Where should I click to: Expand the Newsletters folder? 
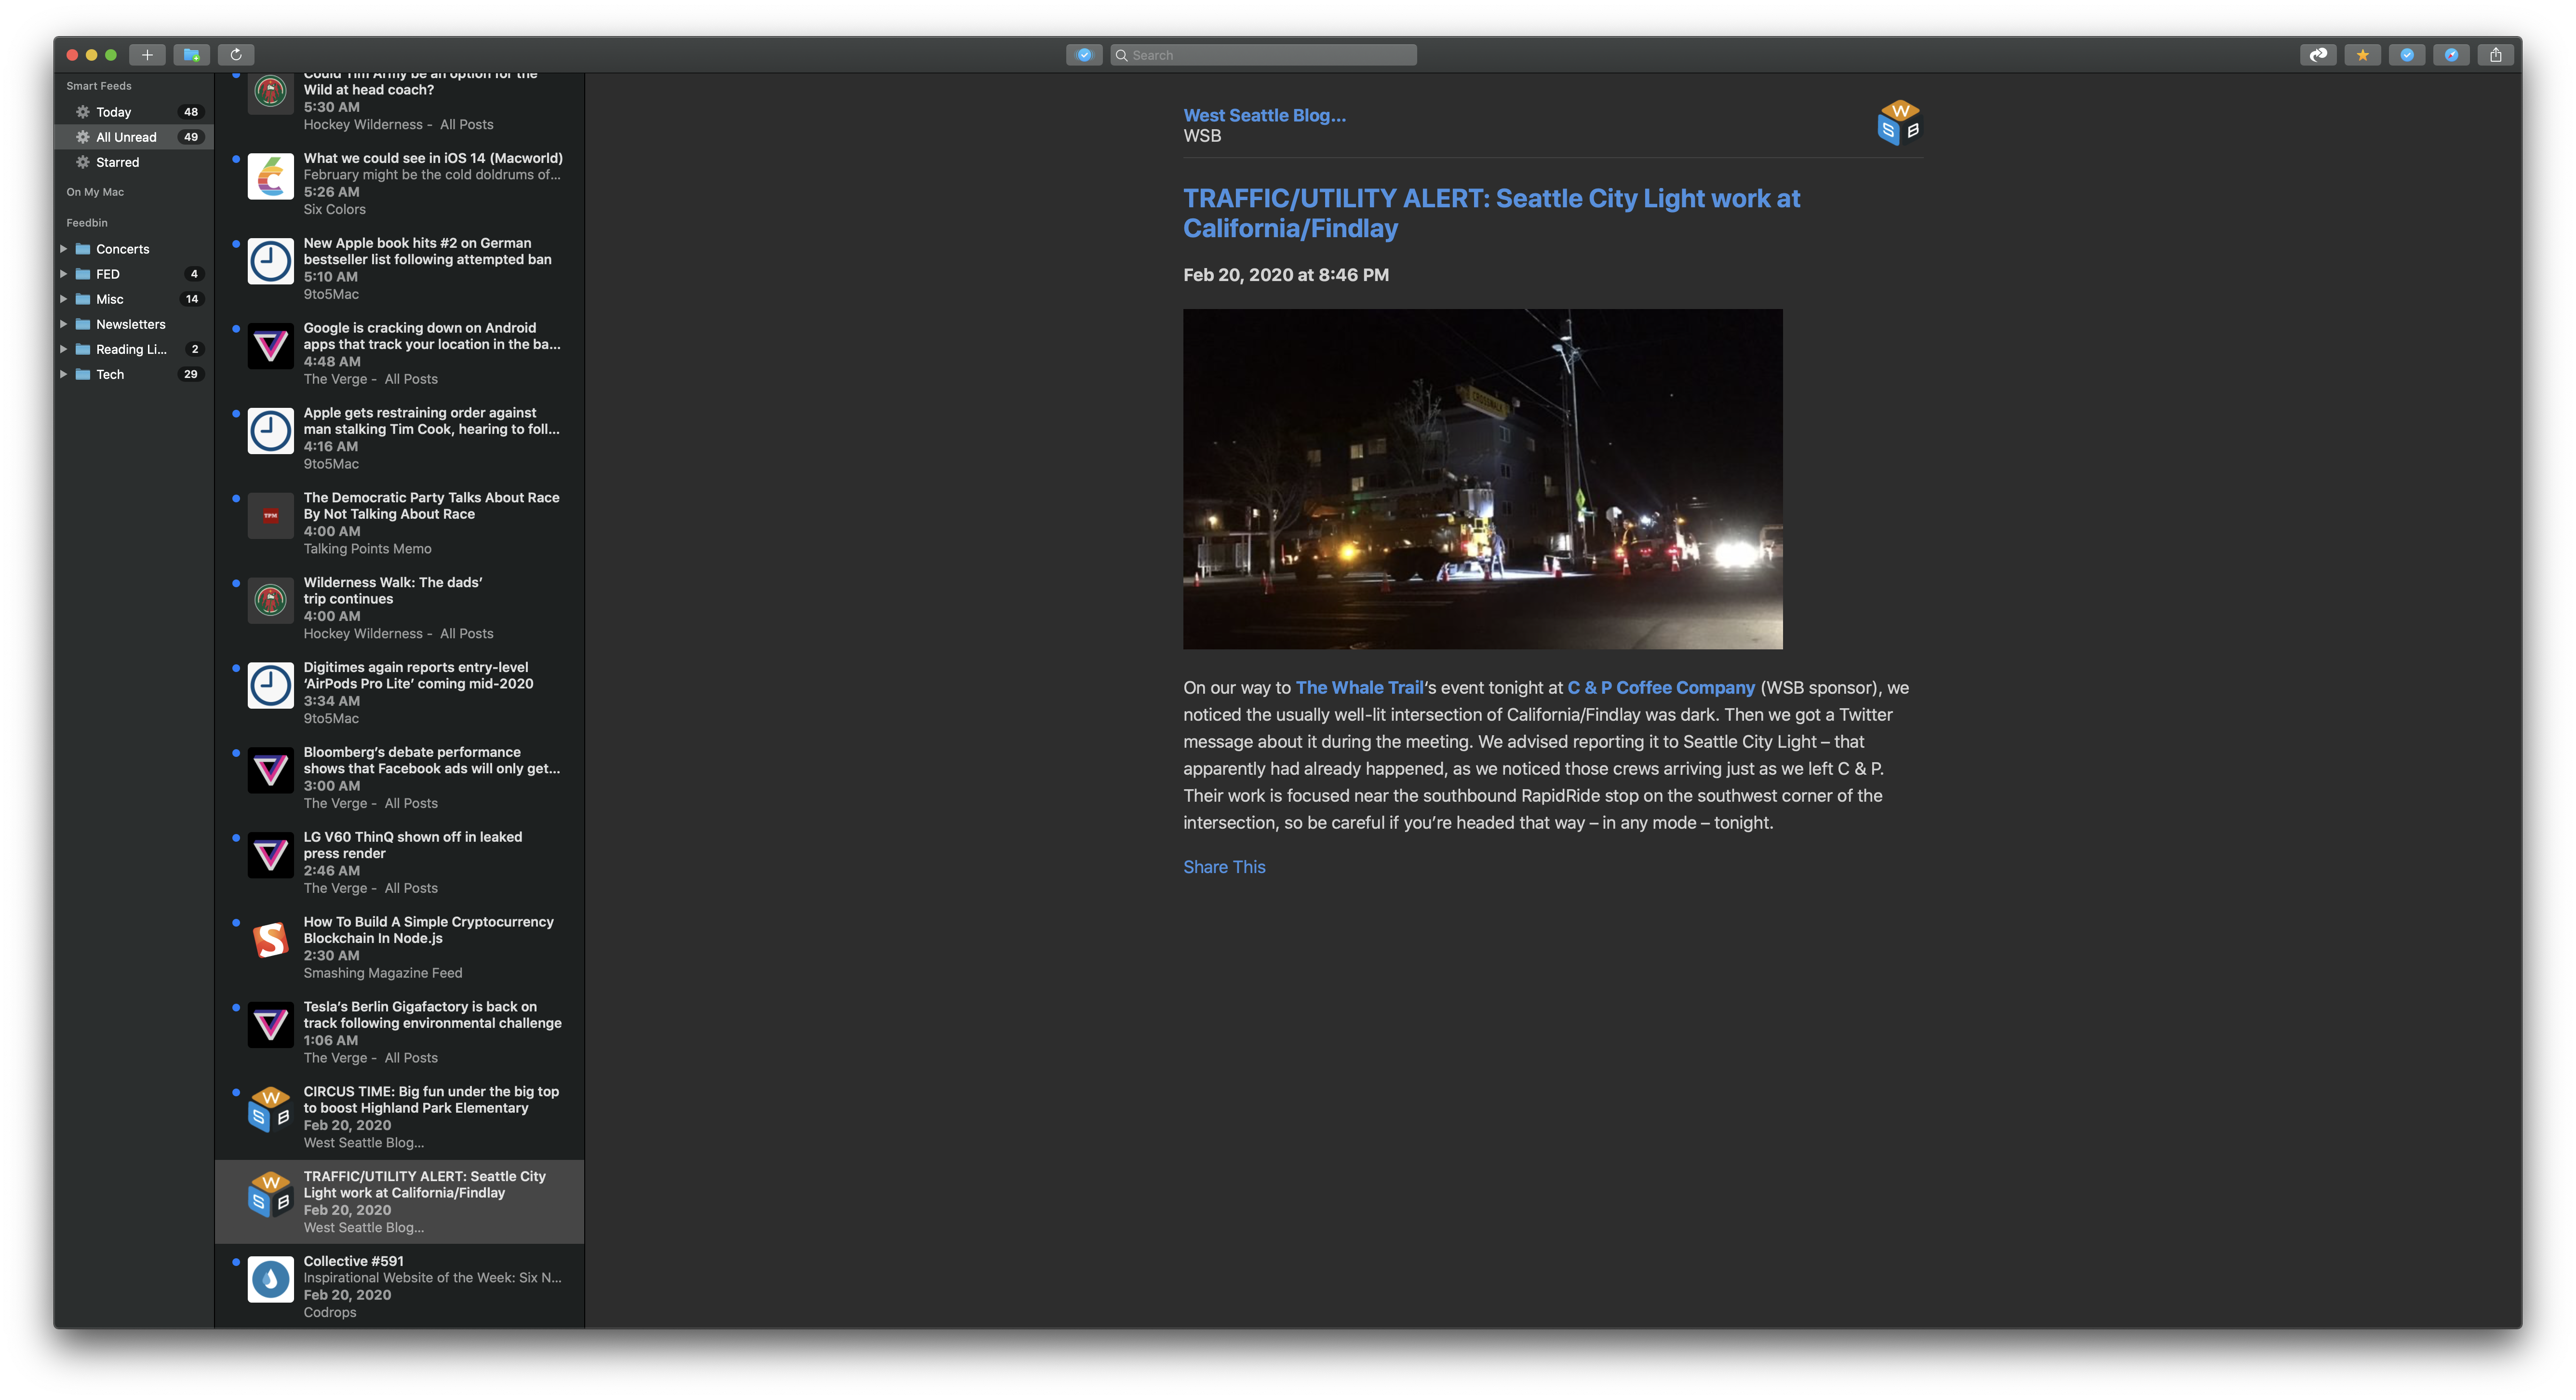(x=63, y=324)
